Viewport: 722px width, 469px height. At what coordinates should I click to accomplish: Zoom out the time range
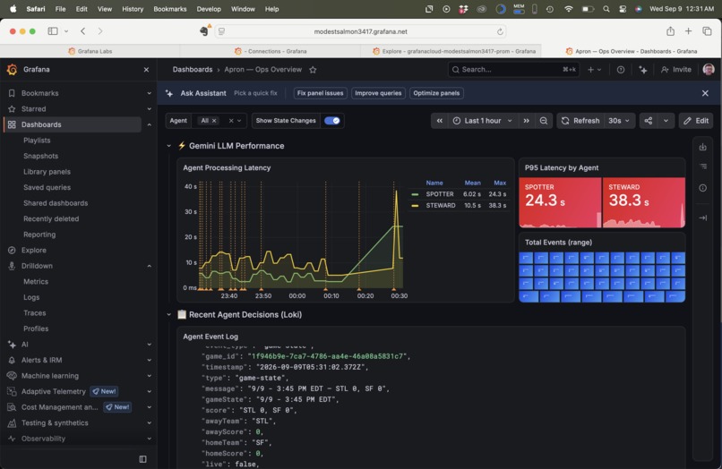coord(544,121)
